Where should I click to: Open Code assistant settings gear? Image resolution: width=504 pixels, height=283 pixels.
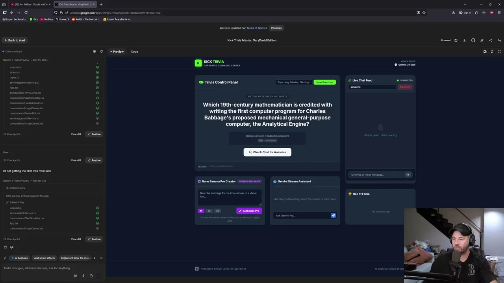coord(94,51)
